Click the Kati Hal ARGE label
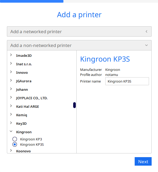158x172 pixels. click(28, 107)
